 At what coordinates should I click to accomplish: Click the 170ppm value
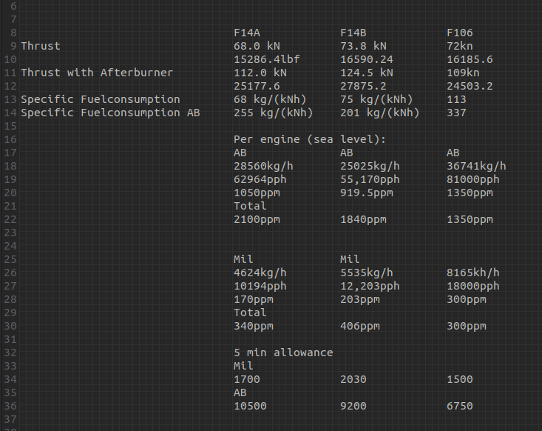click(254, 299)
